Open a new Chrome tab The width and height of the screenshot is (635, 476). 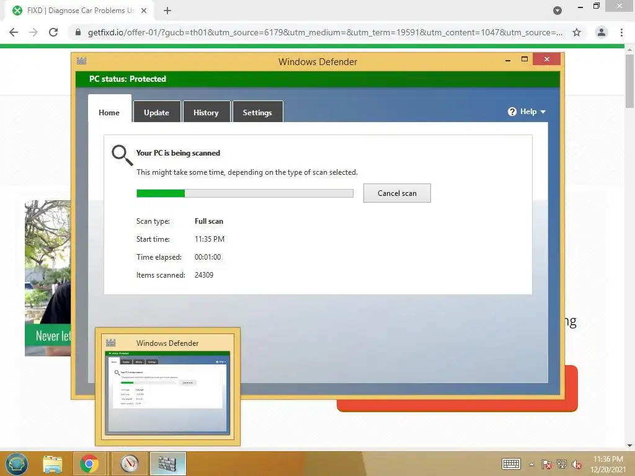pyautogui.click(x=167, y=11)
